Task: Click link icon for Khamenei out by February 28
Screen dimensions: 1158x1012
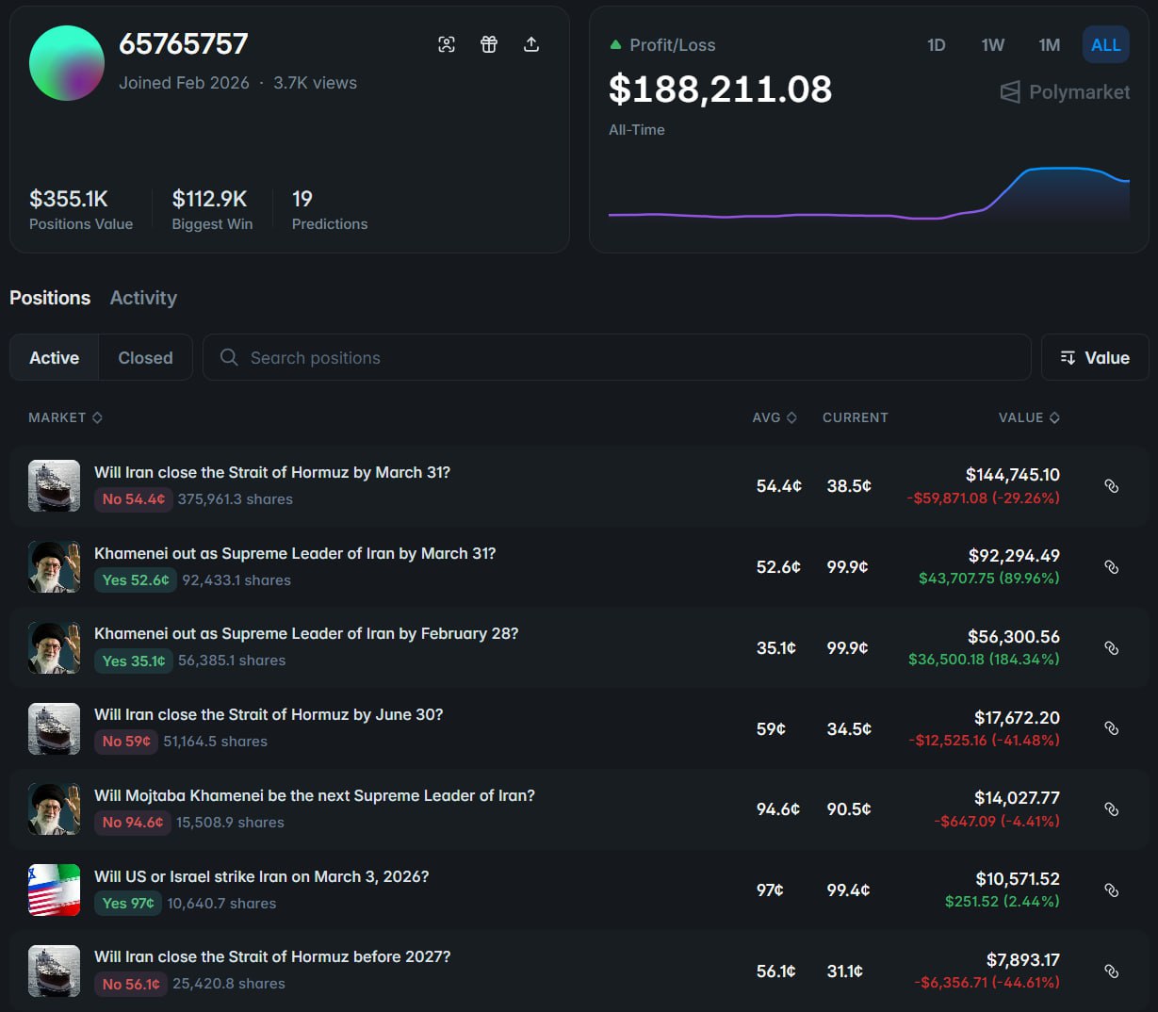Action: tap(1111, 648)
